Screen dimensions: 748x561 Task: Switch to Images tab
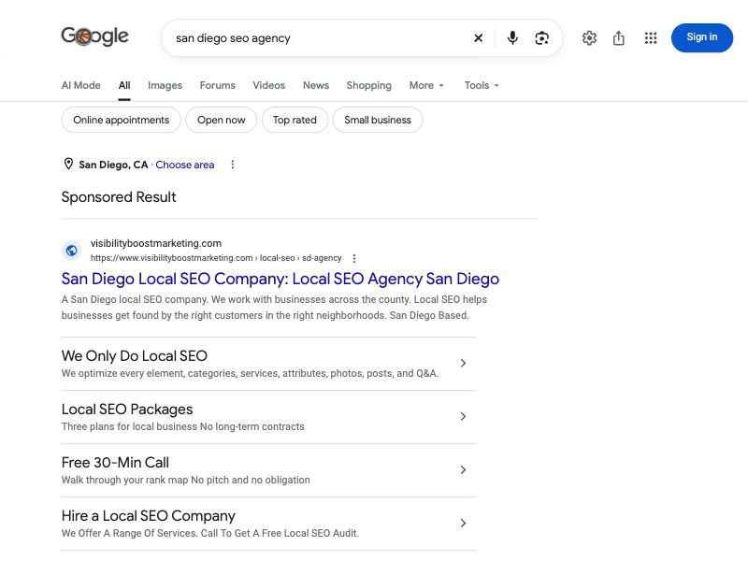tap(165, 85)
